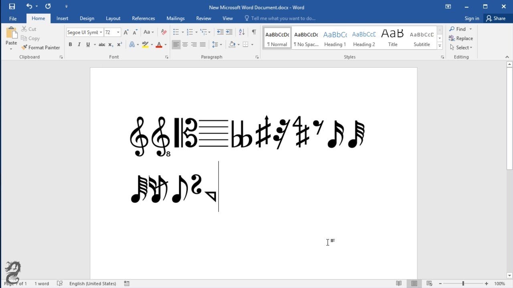Clear all formatting eraser icon
The image size is (513, 288).
click(x=164, y=32)
